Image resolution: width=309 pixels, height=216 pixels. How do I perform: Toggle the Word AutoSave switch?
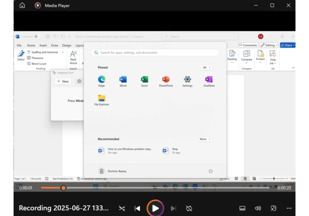[38, 36]
